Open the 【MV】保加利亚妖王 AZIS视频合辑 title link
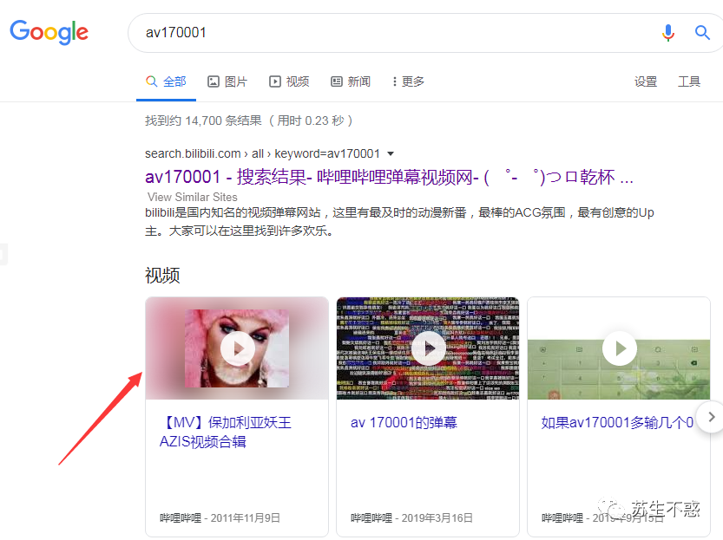This screenshot has width=723, height=540. click(x=226, y=432)
